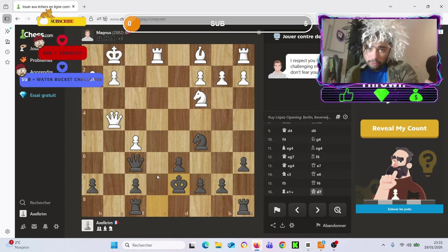Click Axelkrim avatar below the board
The width and height of the screenshot is (448, 252).
click(x=87, y=225)
